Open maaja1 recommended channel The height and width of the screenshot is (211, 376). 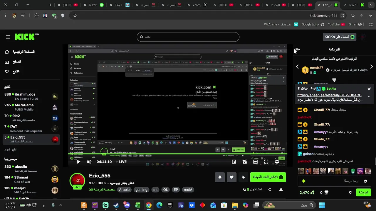point(31,190)
